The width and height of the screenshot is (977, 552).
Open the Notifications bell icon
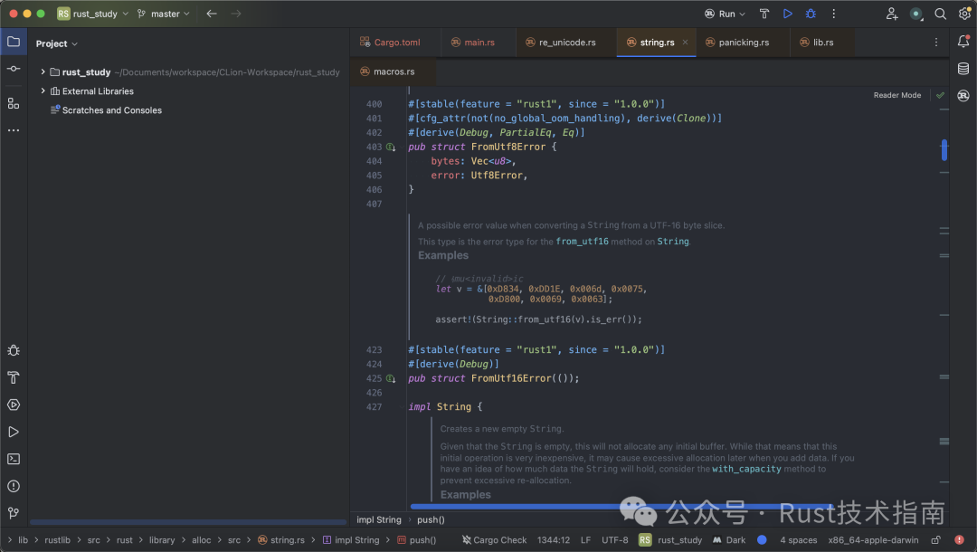(963, 41)
